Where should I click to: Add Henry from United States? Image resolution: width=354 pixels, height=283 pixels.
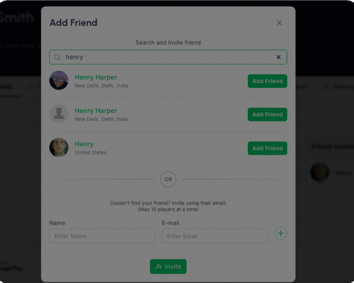click(267, 148)
